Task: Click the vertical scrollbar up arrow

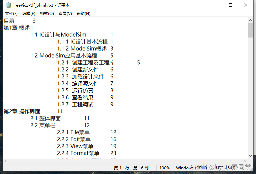Action: pyautogui.click(x=250, y=20)
